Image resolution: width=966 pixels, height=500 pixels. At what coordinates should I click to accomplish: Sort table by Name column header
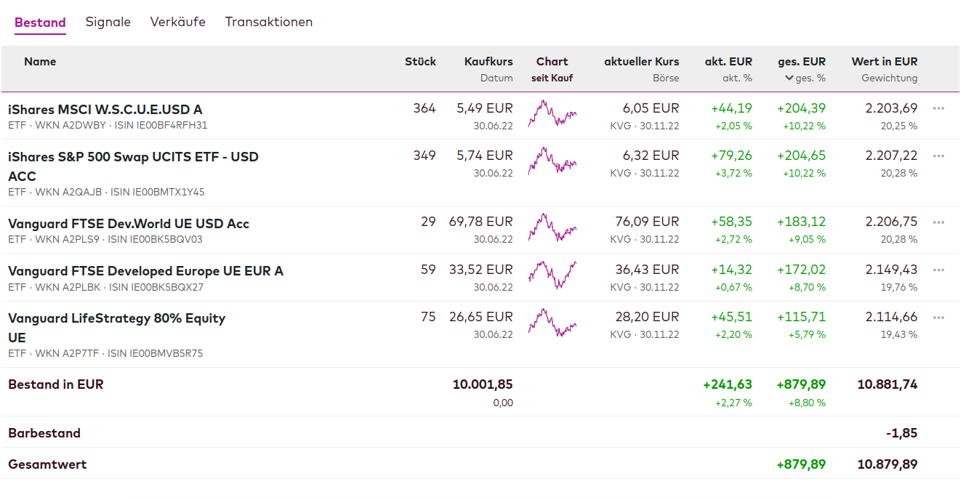[40, 62]
